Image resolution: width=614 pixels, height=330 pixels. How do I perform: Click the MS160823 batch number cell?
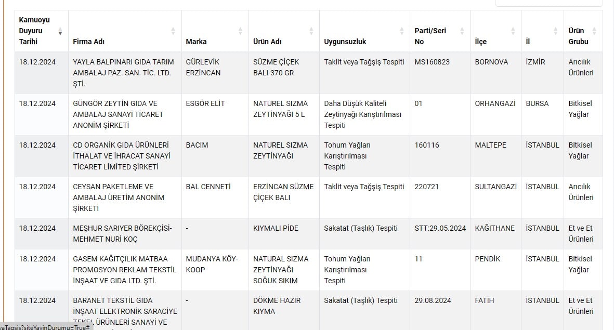click(x=432, y=62)
